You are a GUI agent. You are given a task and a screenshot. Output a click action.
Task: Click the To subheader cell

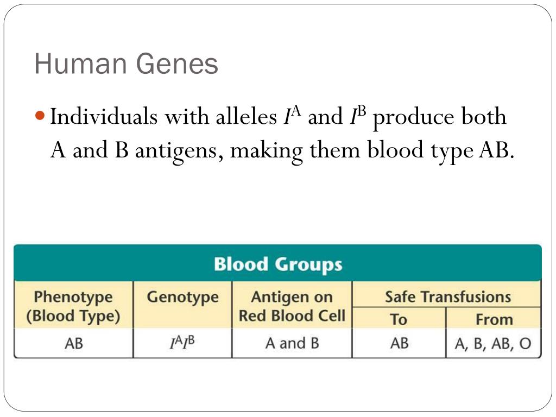coord(399,319)
